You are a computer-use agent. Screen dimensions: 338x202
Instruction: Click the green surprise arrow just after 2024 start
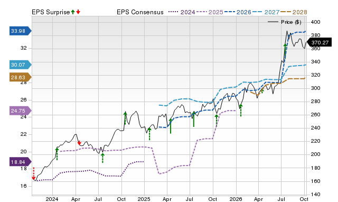pyautogui.click(x=57, y=154)
